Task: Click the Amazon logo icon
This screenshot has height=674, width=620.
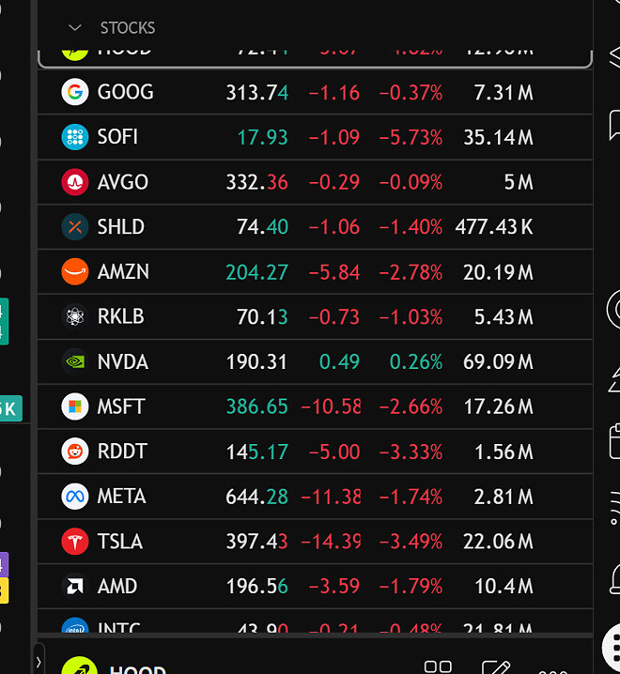Action: click(x=75, y=272)
